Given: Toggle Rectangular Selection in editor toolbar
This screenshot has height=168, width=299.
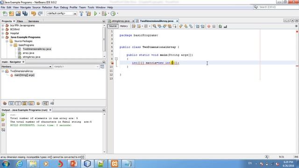Looking at the screenshot, I should (x=175, y=26).
